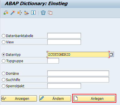Select the Suchhilfe radio button
The image size is (120, 105).
(3, 80)
